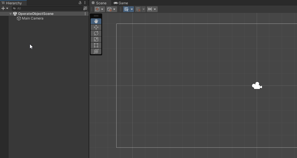The width and height of the screenshot is (297, 158).
Task: Select the Move tool
Action: [x=96, y=27]
